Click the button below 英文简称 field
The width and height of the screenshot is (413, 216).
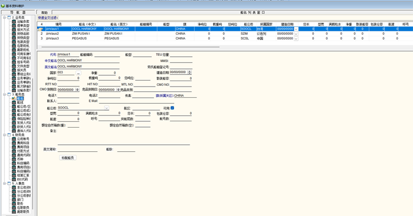coord(68,158)
